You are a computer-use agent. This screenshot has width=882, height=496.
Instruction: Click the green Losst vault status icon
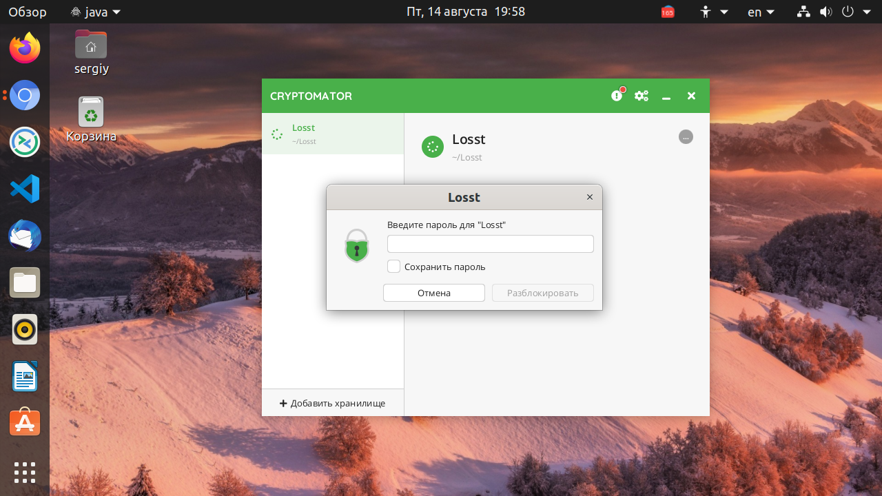(x=433, y=146)
